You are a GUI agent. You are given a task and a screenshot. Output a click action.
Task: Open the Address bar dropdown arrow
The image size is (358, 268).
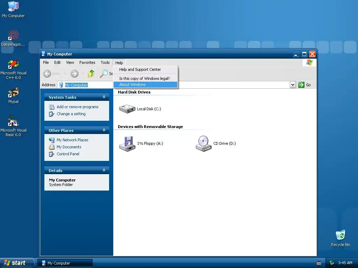(x=293, y=85)
